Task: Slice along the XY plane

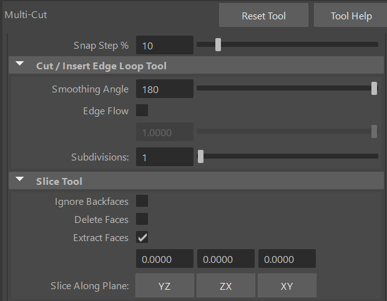Action: 287,286
